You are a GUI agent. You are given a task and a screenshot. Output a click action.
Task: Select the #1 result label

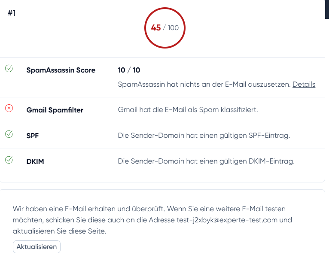12,13
